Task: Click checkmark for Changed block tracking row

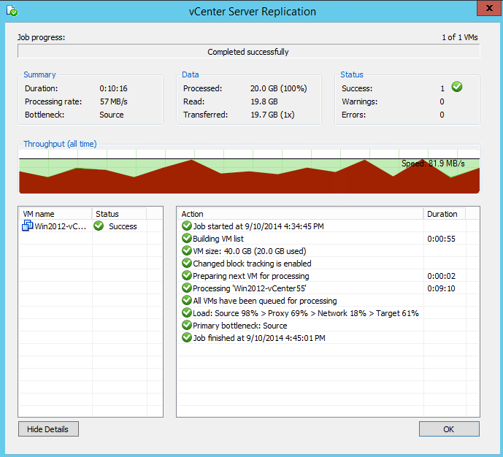Action: pyautogui.click(x=186, y=263)
